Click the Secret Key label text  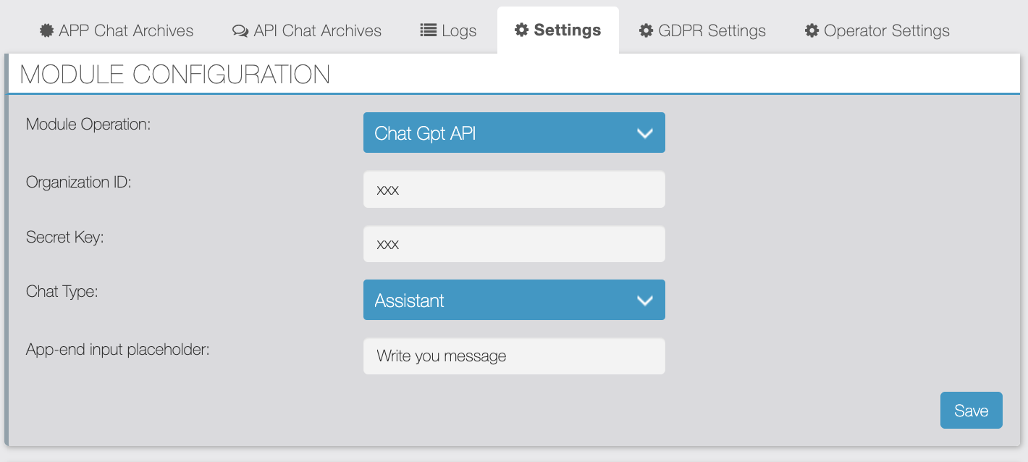pos(64,237)
